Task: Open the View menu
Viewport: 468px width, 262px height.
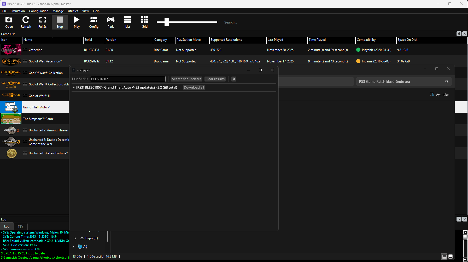Action: 85,11
